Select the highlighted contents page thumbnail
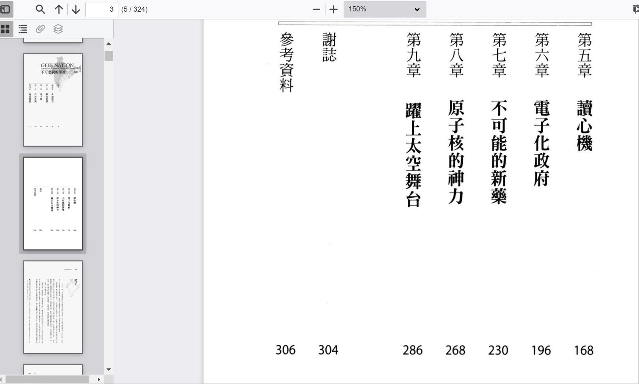Screen dimensions: 639x384 click(x=53, y=203)
